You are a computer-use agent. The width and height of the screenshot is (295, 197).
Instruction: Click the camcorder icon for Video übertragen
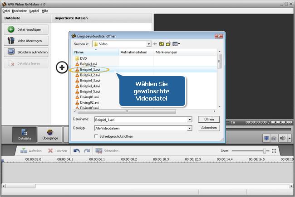(11, 41)
